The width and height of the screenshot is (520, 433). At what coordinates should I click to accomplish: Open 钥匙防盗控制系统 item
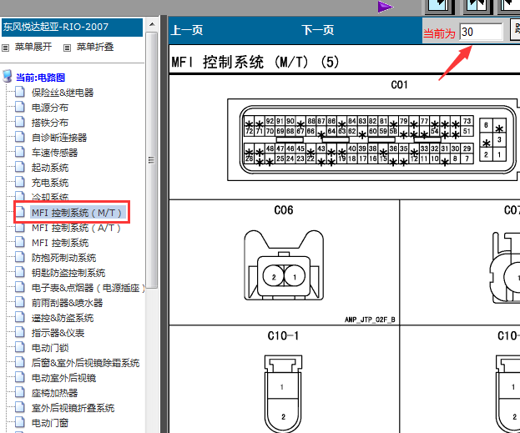[68, 273]
